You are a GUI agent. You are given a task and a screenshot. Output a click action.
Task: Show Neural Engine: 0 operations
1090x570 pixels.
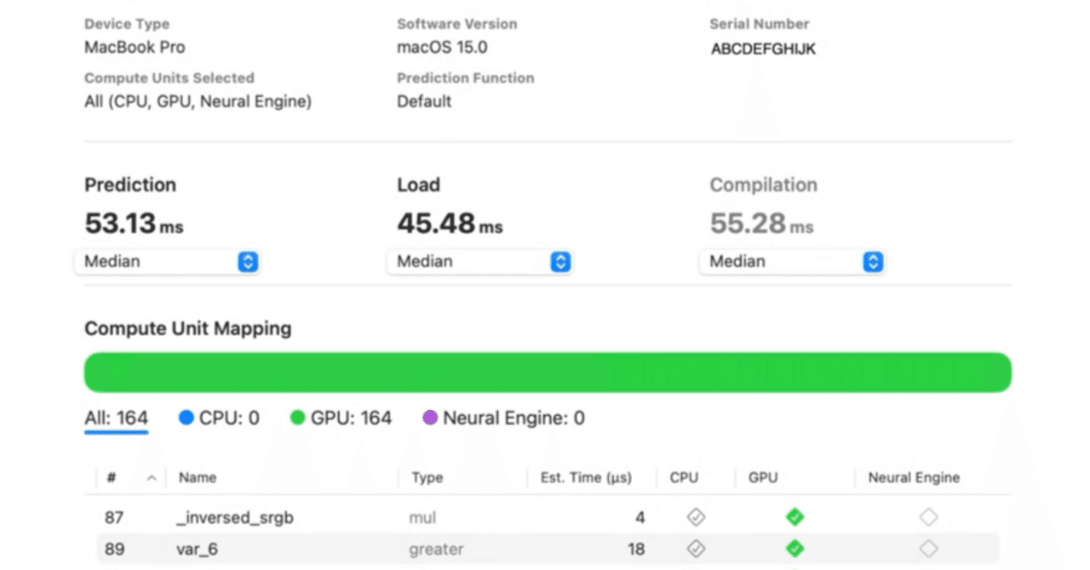[x=503, y=418]
